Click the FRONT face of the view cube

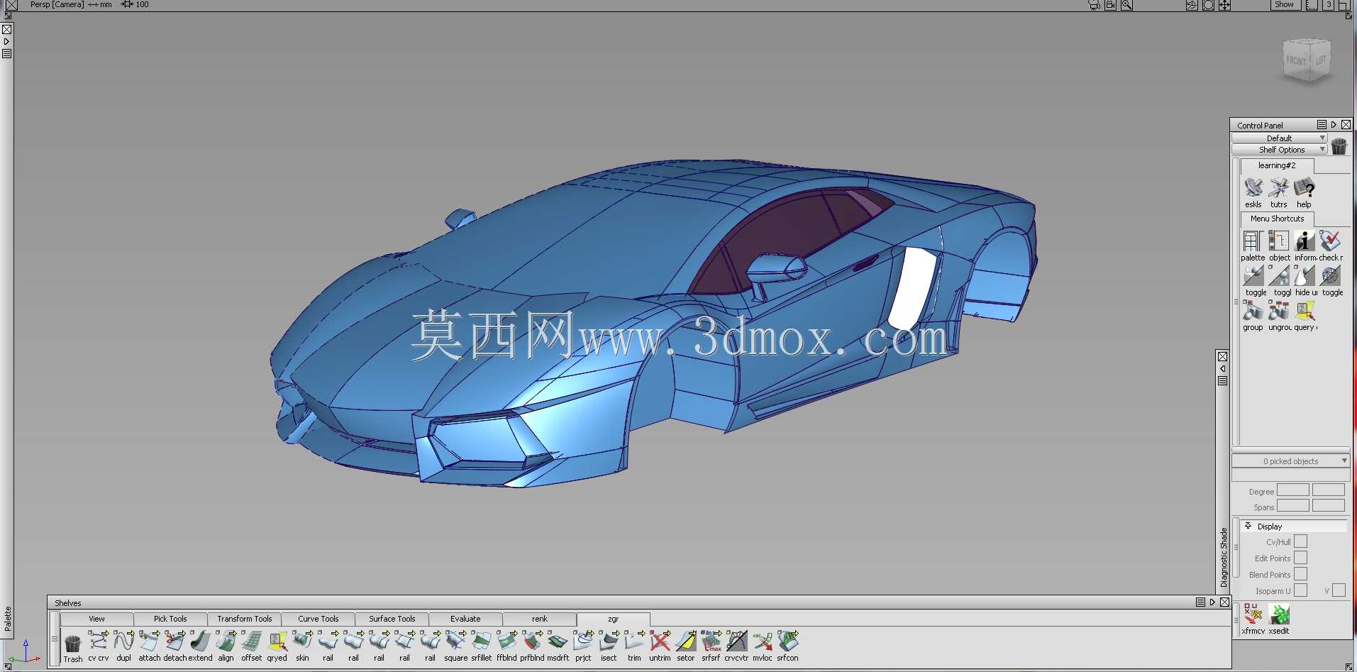click(1296, 61)
